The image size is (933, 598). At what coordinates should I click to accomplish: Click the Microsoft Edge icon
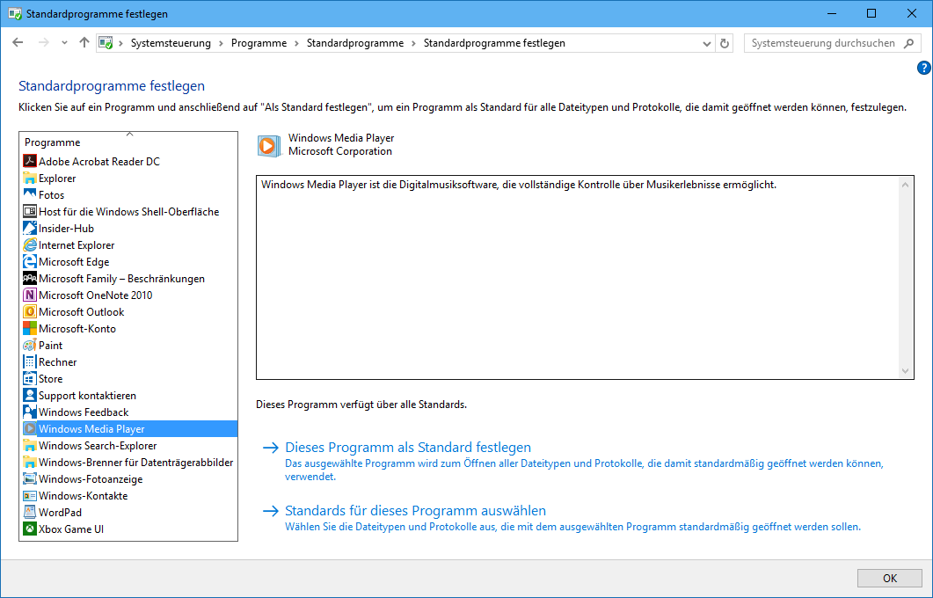[30, 261]
